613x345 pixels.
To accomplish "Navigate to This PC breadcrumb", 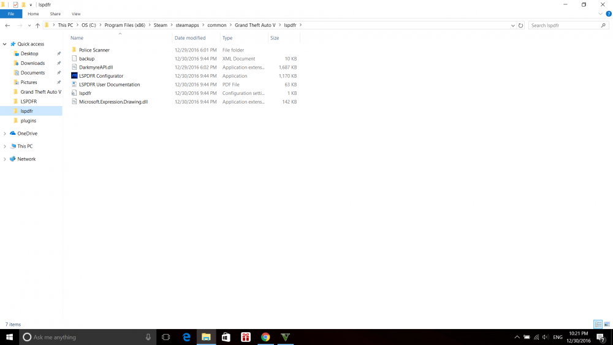I will [66, 25].
